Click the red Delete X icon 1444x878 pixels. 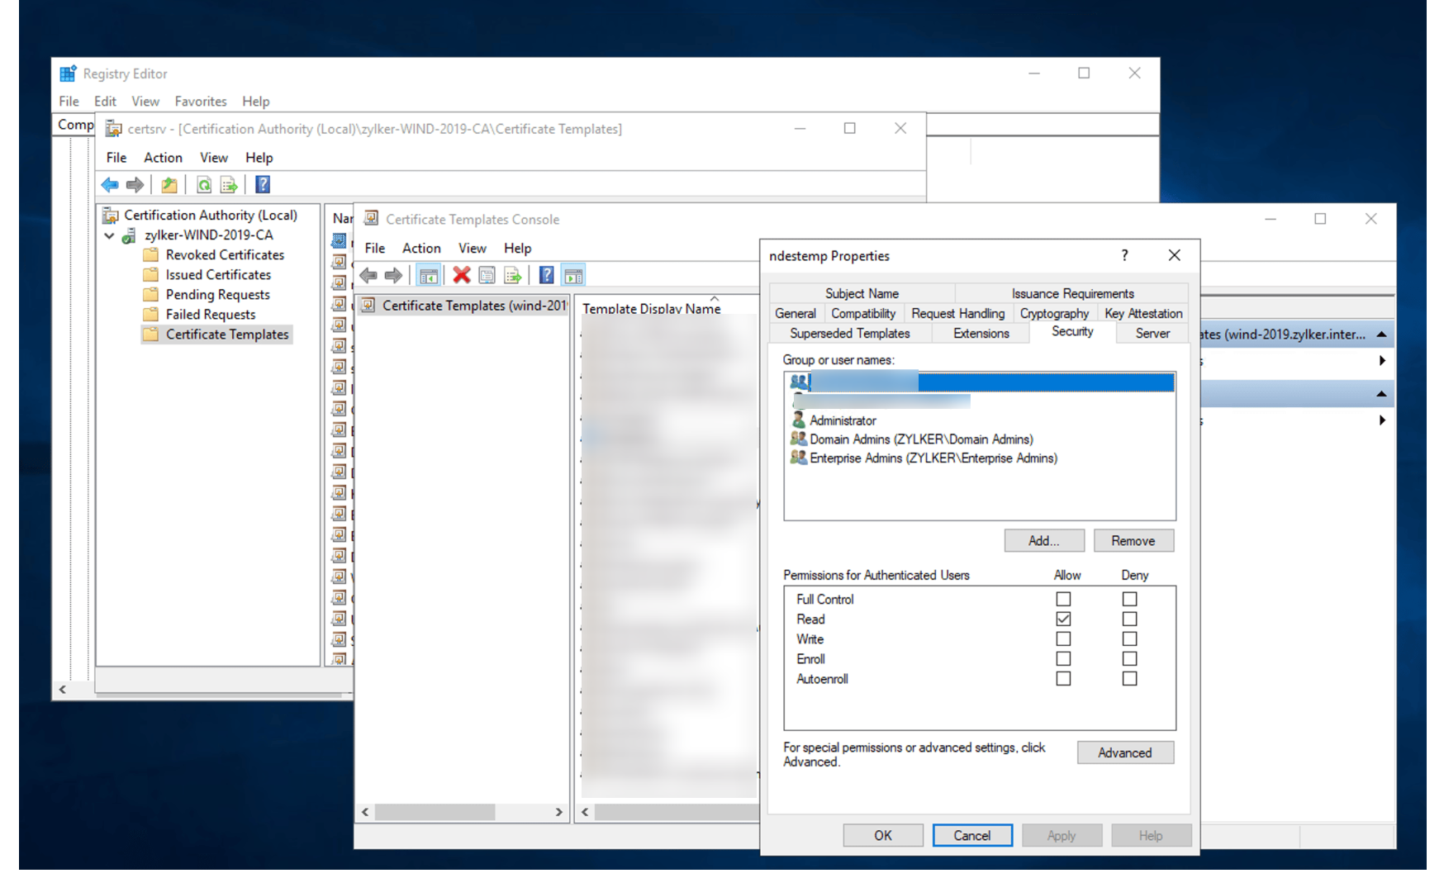click(x=462, y=276)
